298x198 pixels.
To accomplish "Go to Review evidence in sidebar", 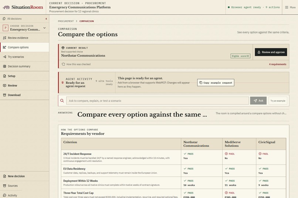I will click(24, 38).
